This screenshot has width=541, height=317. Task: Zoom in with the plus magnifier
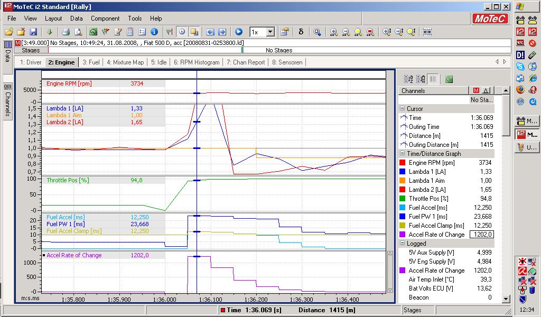(333, 32)
